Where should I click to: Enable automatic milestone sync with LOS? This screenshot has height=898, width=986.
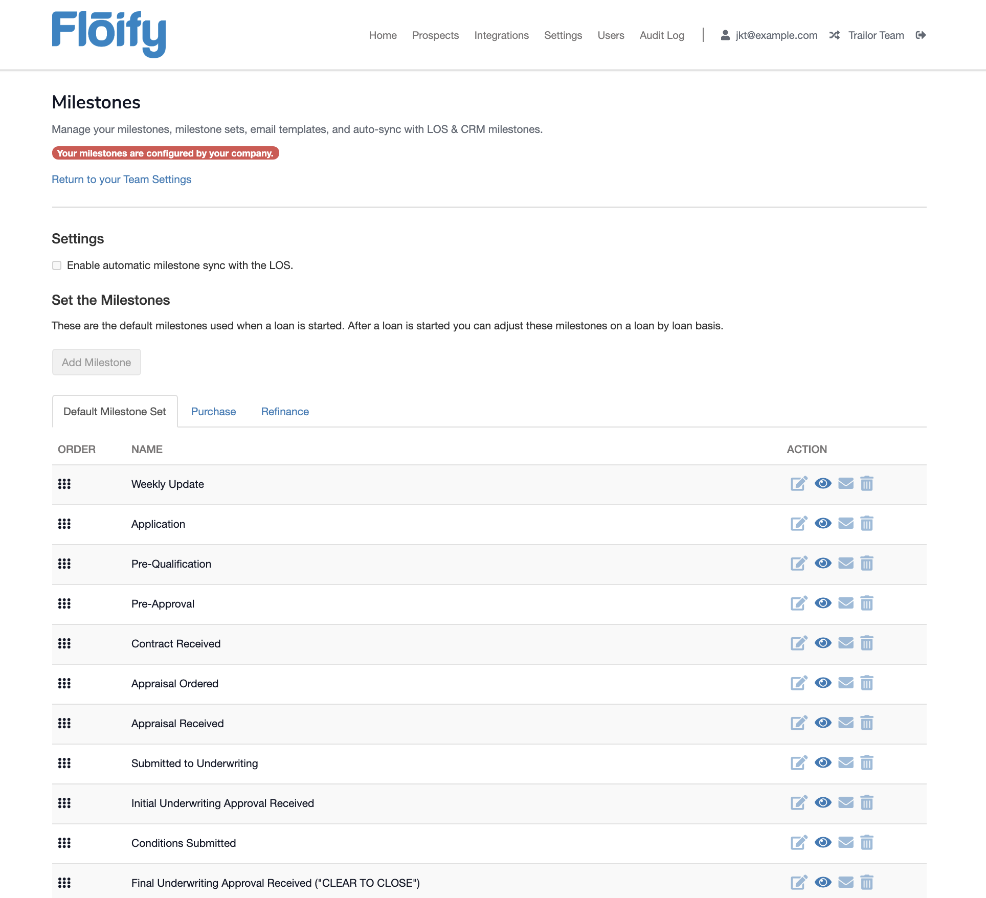click(57, 265)
